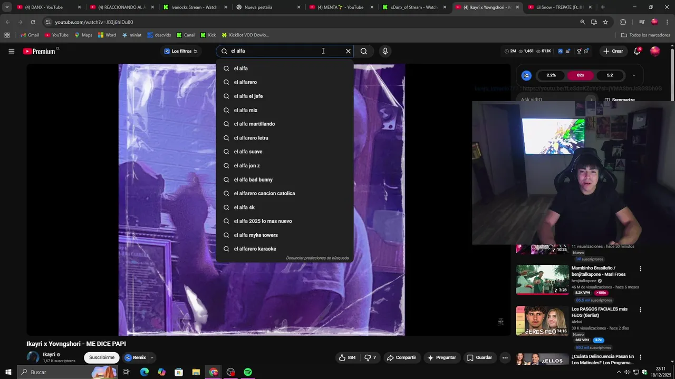Switch to the Nueva pestaña tab

pos(268,7)
